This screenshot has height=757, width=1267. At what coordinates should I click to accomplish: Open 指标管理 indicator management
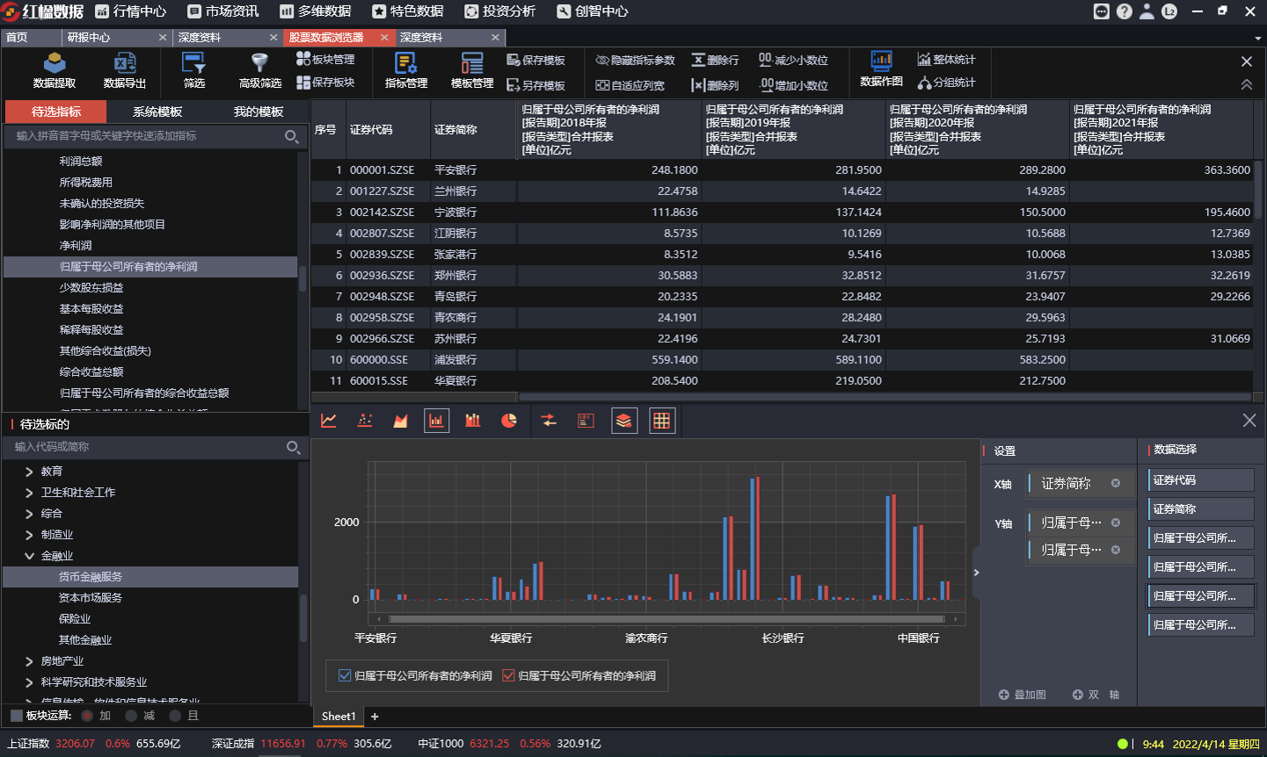pyautogui.click(x=405, y=70)
